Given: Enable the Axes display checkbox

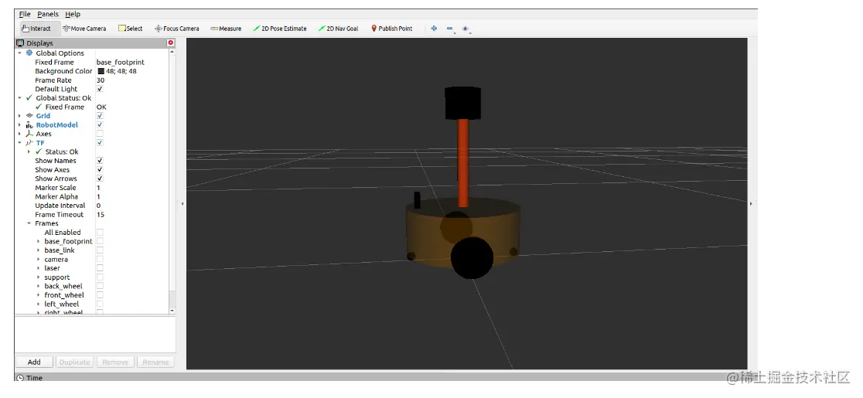Looking at the screenshot, I should click(100, 134).
